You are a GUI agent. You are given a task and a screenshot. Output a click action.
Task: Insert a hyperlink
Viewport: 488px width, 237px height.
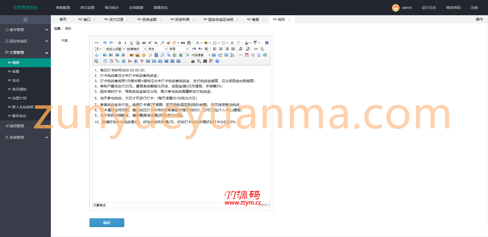pos(256,49)
